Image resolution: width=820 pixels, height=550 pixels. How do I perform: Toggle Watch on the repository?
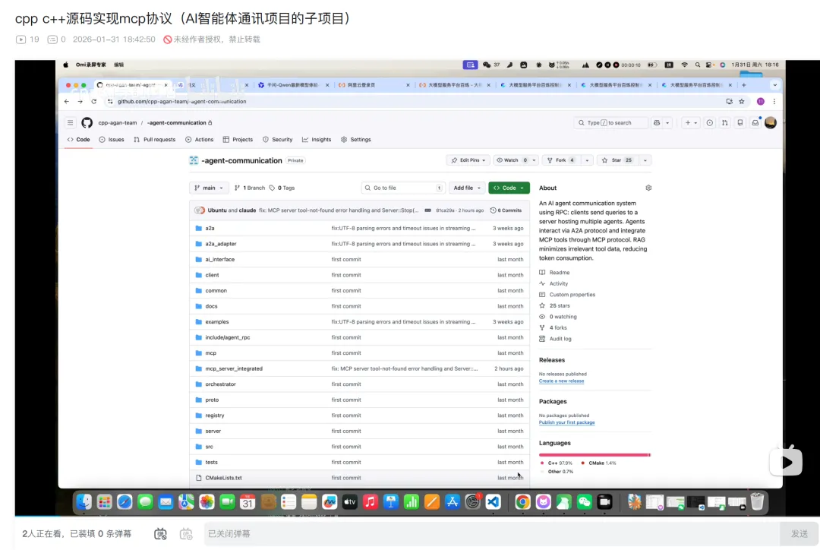pyautogui.click(x=512, y=160)
